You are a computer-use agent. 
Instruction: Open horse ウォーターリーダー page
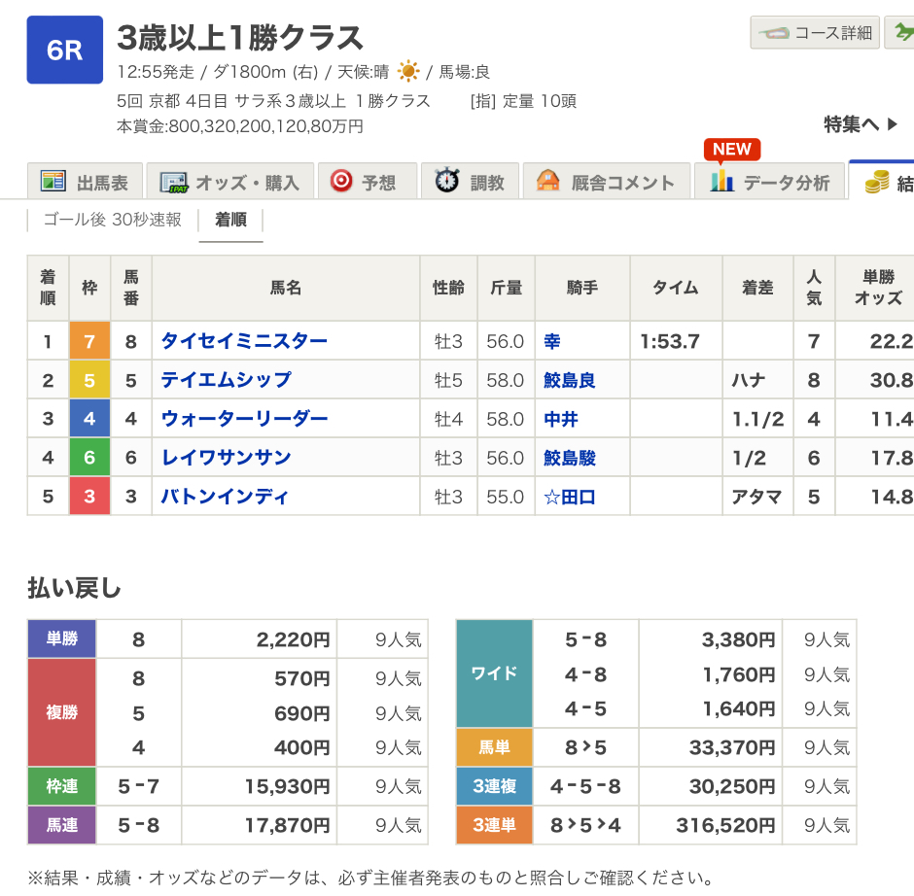point(244,419)
